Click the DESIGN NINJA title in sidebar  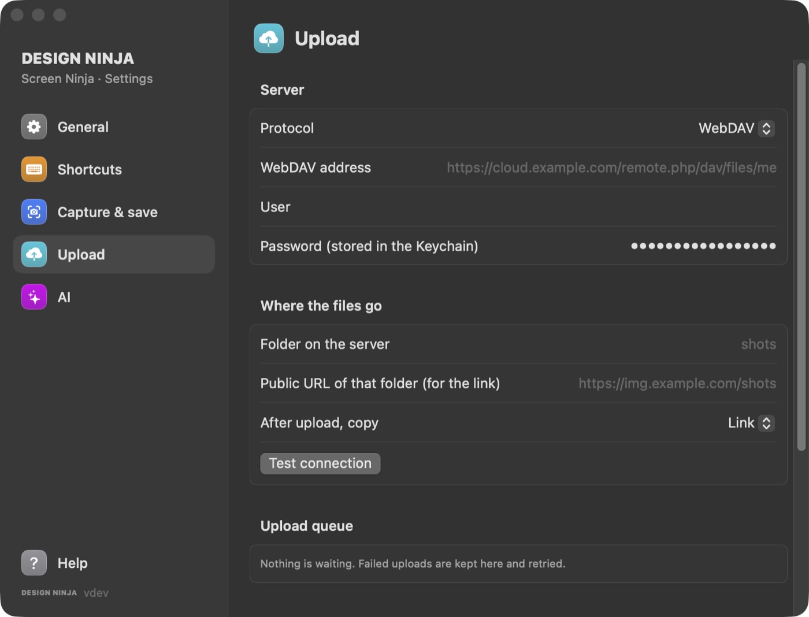(78, 58)
